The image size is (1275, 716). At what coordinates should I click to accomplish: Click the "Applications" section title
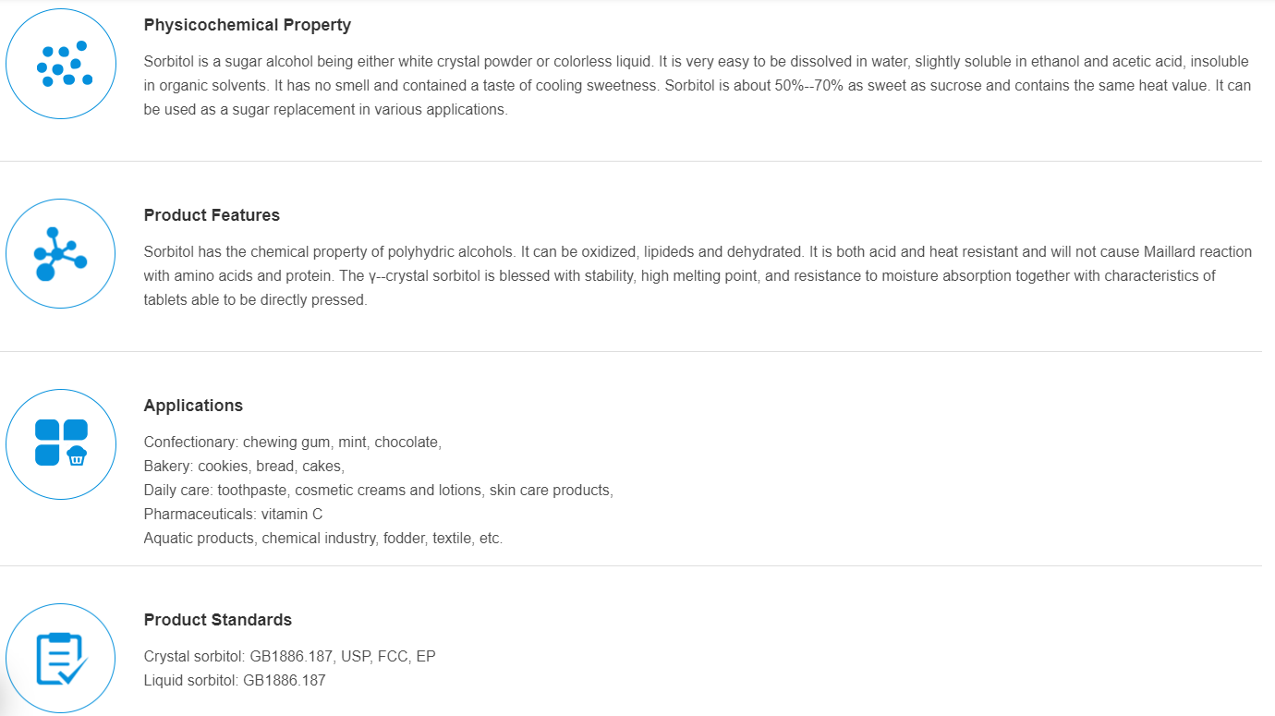(193, 406)
